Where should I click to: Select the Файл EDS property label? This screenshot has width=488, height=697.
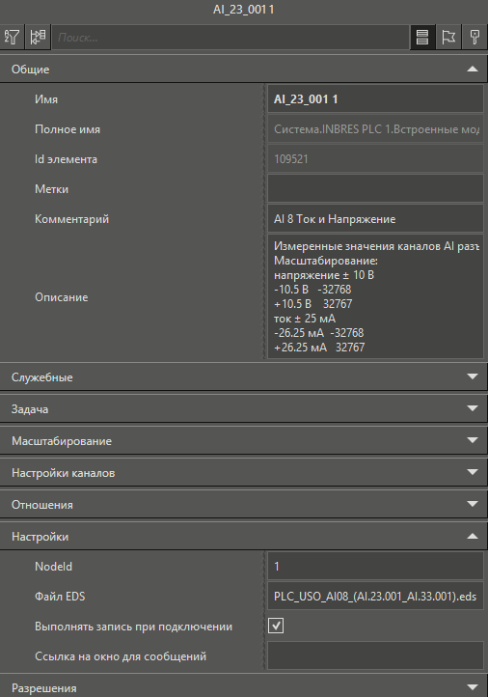pyautogui.click(x=60, y=596)
